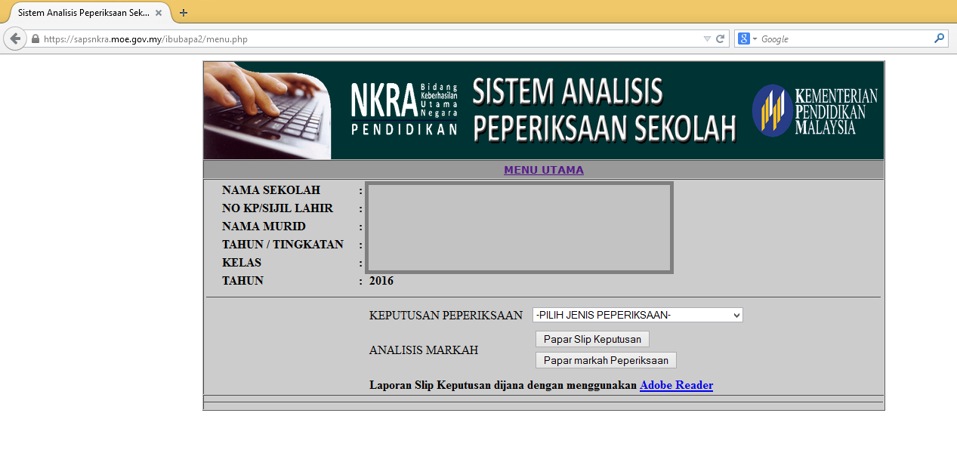Close the Sistem Analisis Peperiksaan tab
Viewport: 957px width, 453px height.
pyautogui.click(x=159, y=13)
